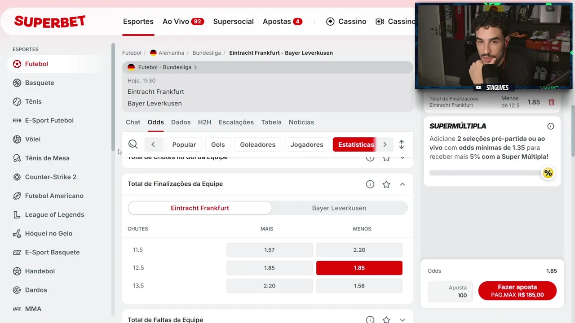
Task: Switch to the Dados tab
Action: click(181, 122)
